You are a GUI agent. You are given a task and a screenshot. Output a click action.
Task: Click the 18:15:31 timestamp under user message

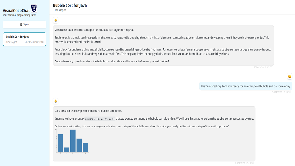click(281, 92)
